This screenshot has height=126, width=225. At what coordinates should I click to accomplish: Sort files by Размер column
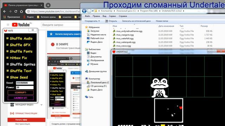click(x=204, y=26)
